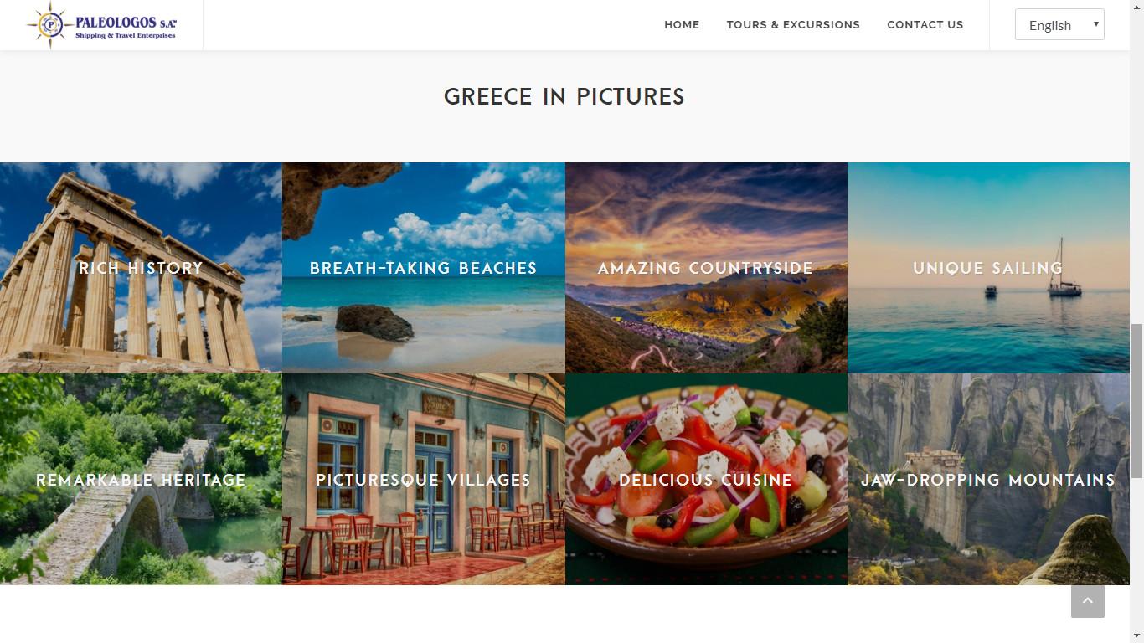Click the Shipping & Travel Enterprises tagline

126,36
